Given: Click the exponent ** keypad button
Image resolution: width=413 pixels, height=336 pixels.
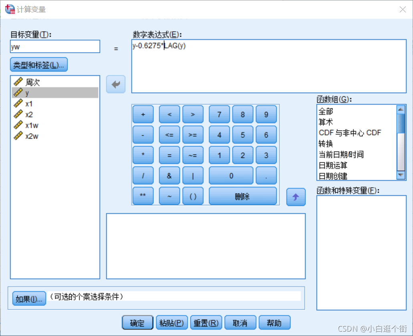Looking at the screenshot, I should 143,196.
